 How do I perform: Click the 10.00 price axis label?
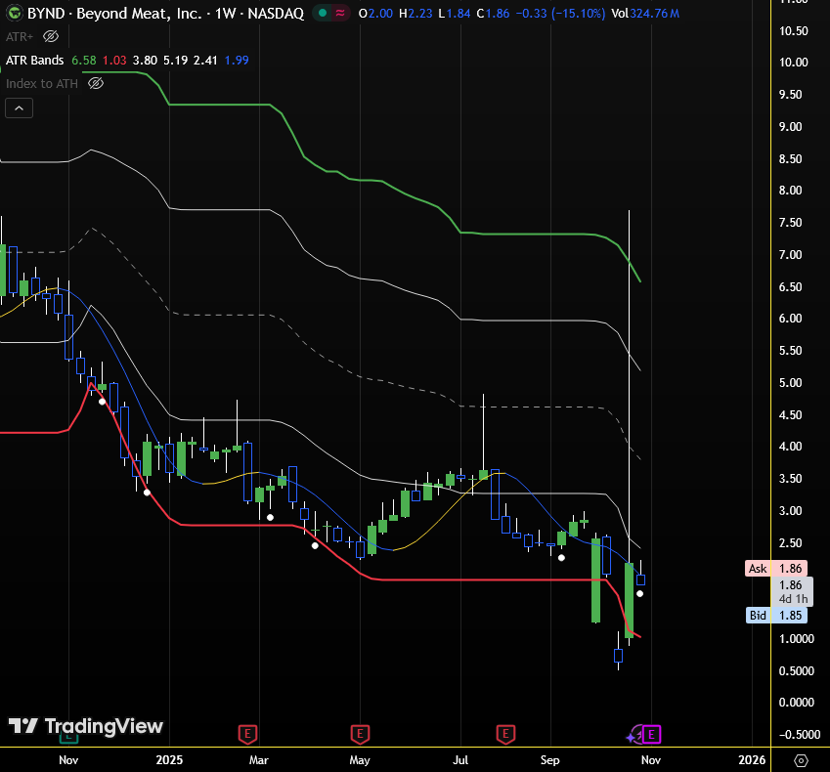pyautogui.click(x=794, y=62)
